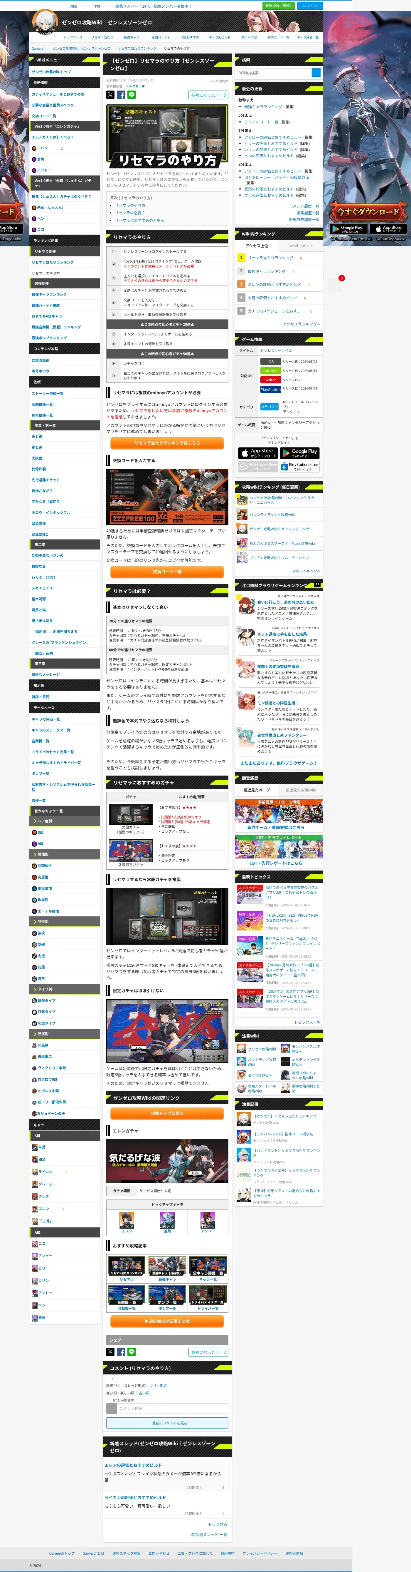Click the Google Play badge in game info
411x1572 pixels.
point(299,453)
